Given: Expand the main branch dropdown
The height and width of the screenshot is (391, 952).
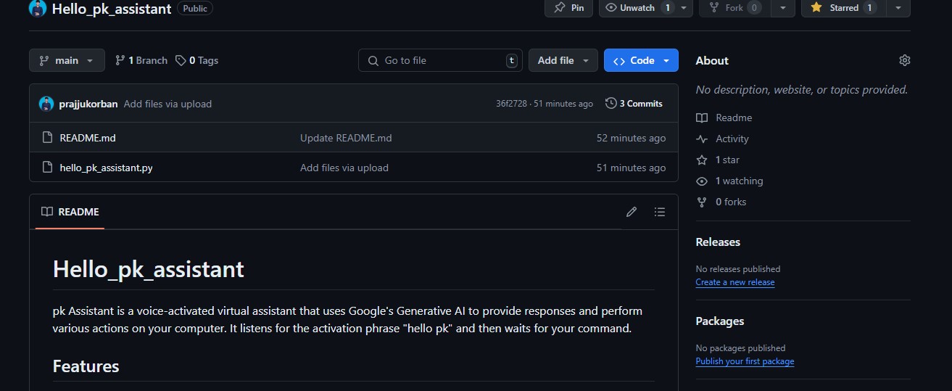Looking at the screenshot, I should pos(67,60).
